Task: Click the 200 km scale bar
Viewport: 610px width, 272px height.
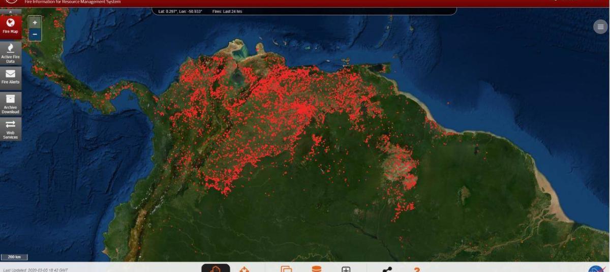Action: click(x=14, y=257)
